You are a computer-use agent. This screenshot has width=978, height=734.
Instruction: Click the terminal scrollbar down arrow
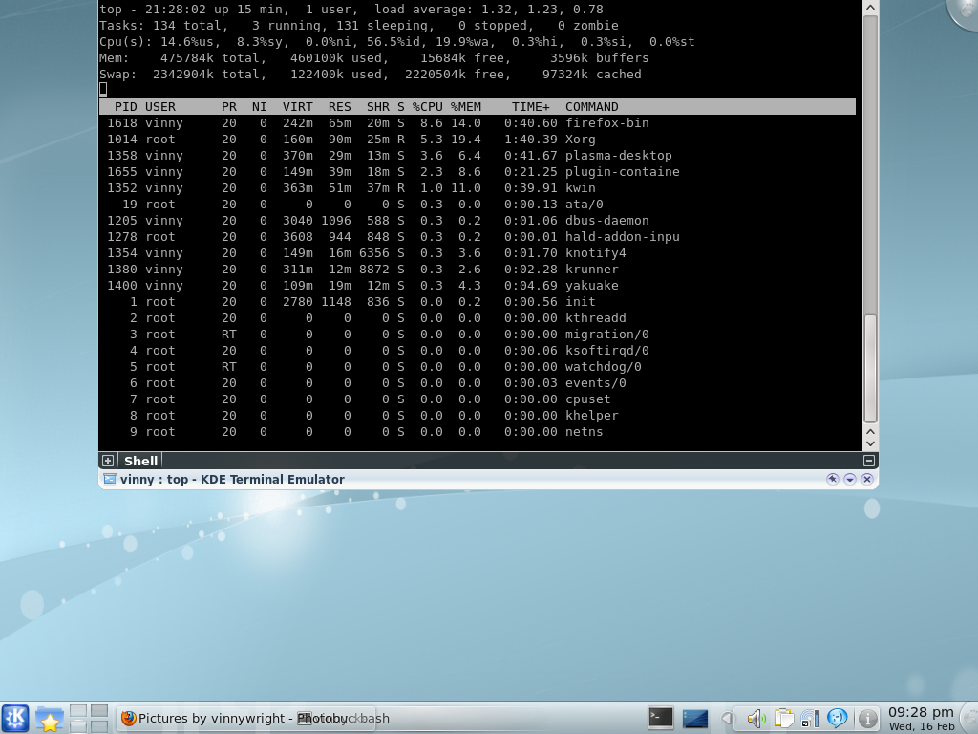point(871,443)
